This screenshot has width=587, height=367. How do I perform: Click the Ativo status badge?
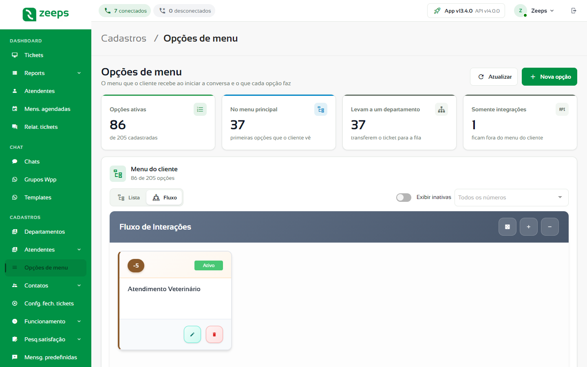tap(209, 265)
